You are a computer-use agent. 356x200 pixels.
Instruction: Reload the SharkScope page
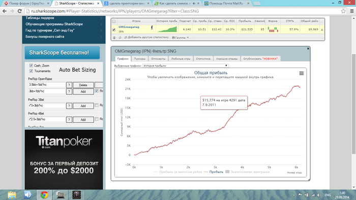click(20, 11)
